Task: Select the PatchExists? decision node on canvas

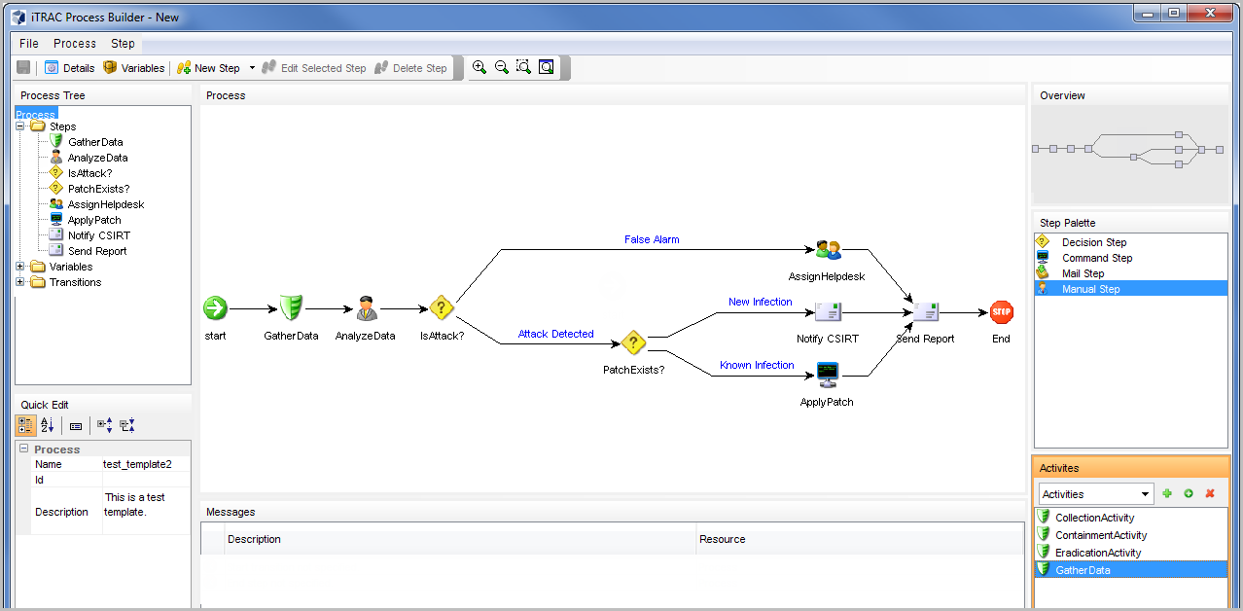Action: (633, 342)
